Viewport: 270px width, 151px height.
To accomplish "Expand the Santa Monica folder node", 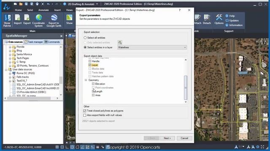I will click(x=10, y=55).
